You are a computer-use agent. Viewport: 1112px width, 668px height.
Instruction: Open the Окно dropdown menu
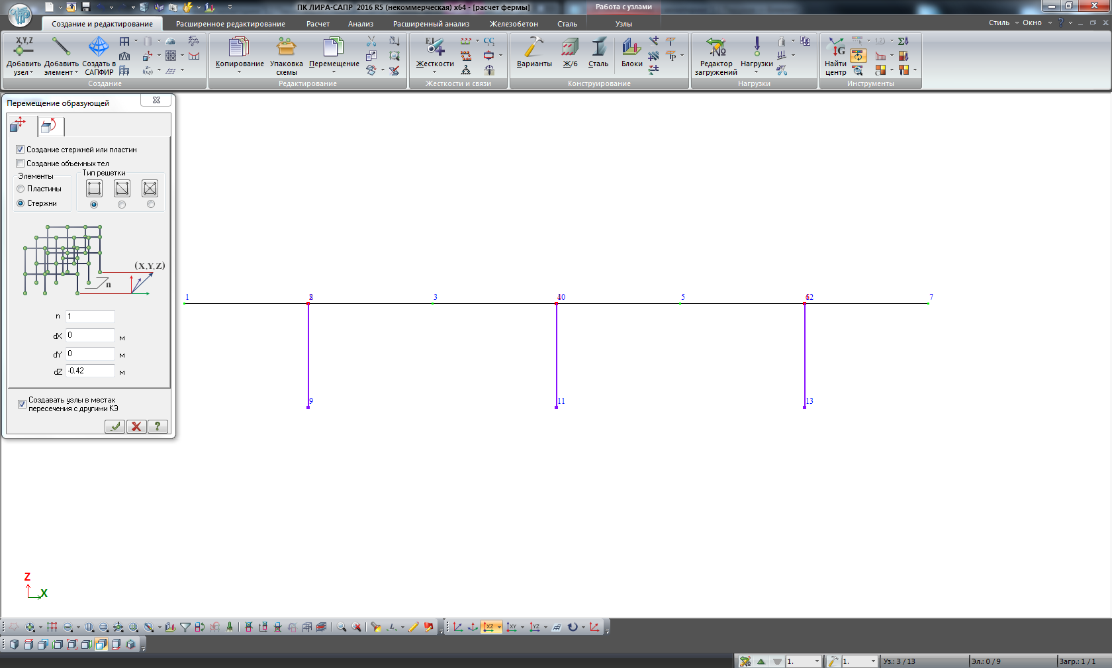click(1037, 23)
